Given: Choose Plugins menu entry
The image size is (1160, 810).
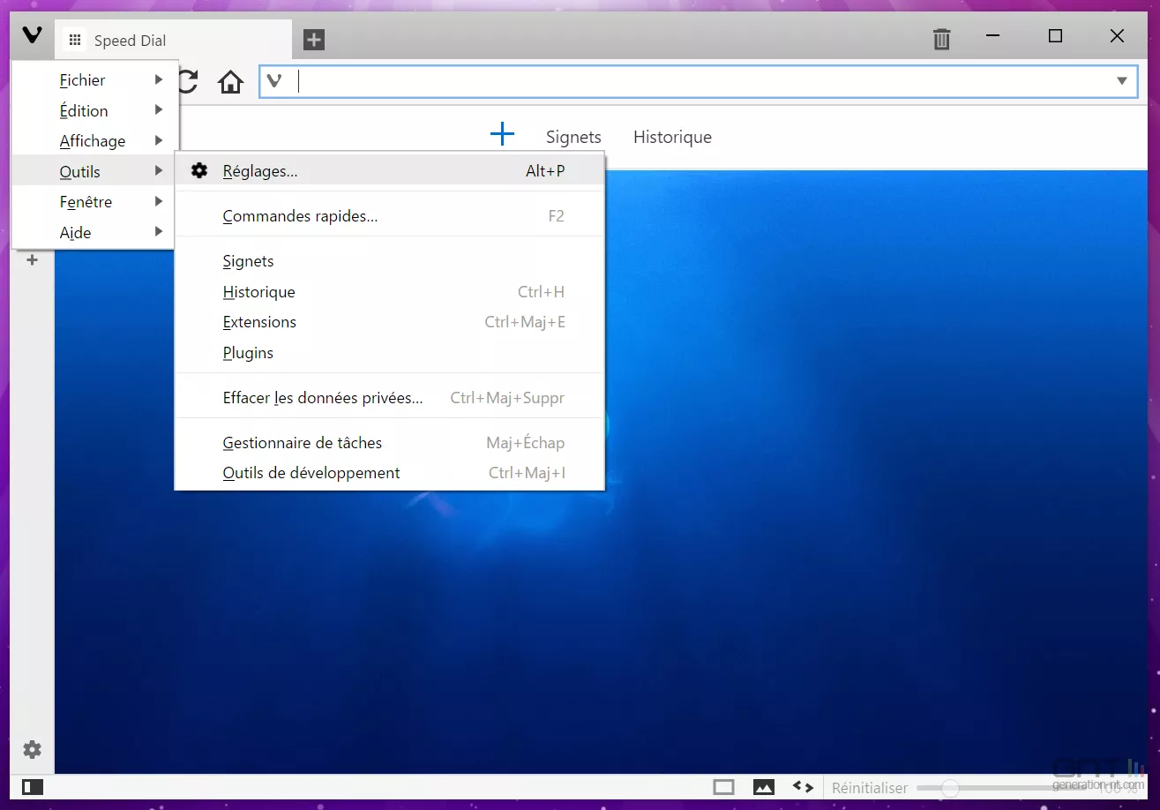Looking at the screenshot, I should pos(389,353).
